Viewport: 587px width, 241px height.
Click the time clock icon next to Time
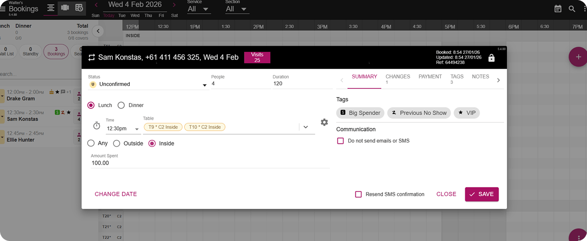pos(96,126)
